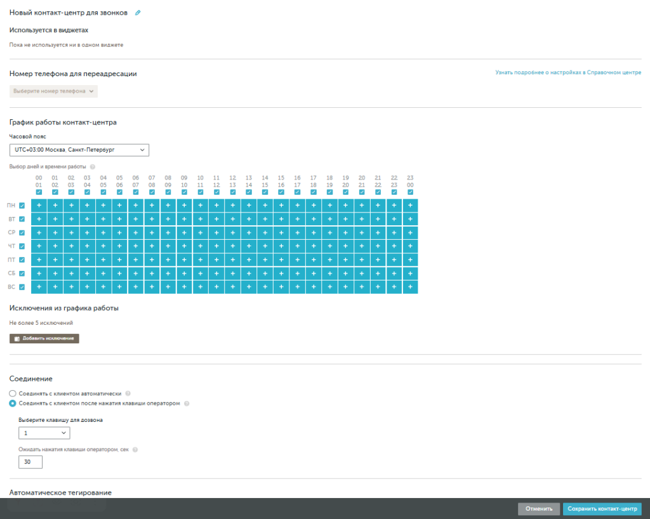Open the dial key dropdown showing 1
The height and width of the screenshot is (519, 650).
[x=44, y=433]
